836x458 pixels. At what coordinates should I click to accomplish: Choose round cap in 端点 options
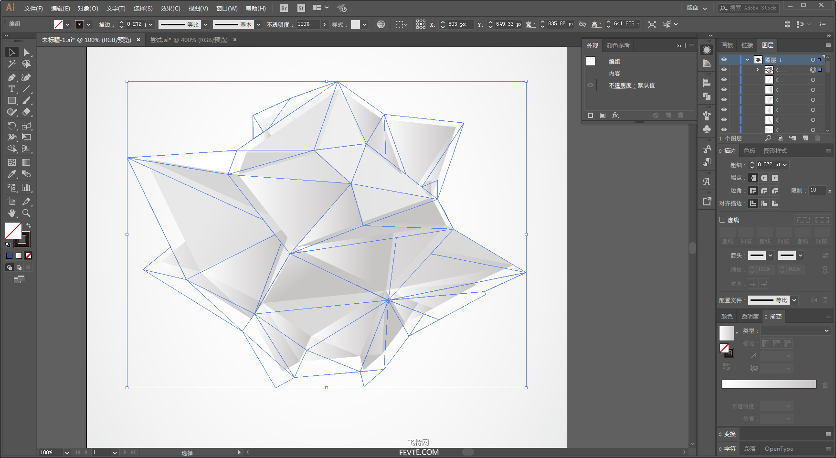pos(764,178)
